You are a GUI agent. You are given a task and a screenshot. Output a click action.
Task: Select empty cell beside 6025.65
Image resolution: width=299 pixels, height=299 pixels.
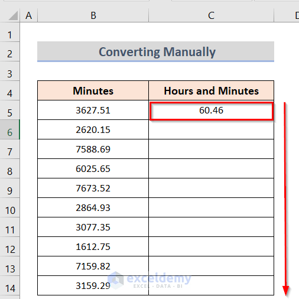pyautogui.click(x=211, y=168)
